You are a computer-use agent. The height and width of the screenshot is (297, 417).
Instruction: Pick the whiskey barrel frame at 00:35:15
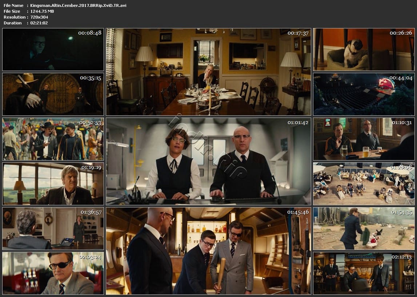click(53, 94)
